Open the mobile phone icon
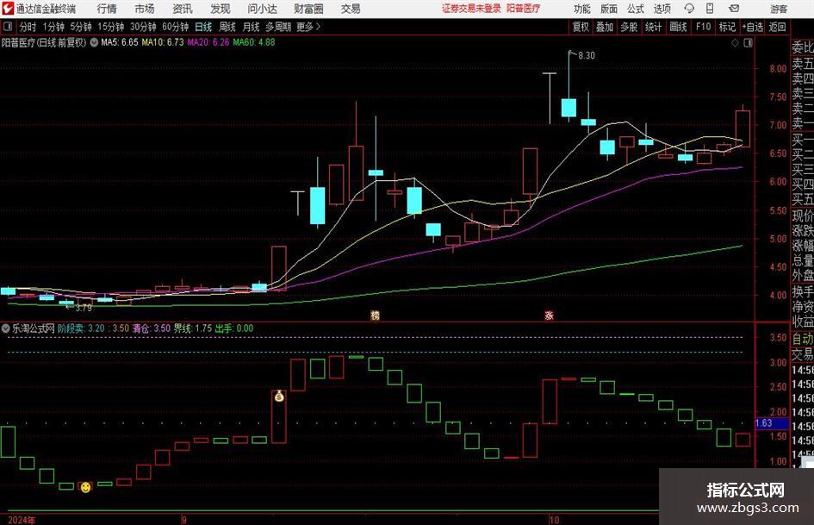This screenshot has width=814, height=525. pos(710,9)
